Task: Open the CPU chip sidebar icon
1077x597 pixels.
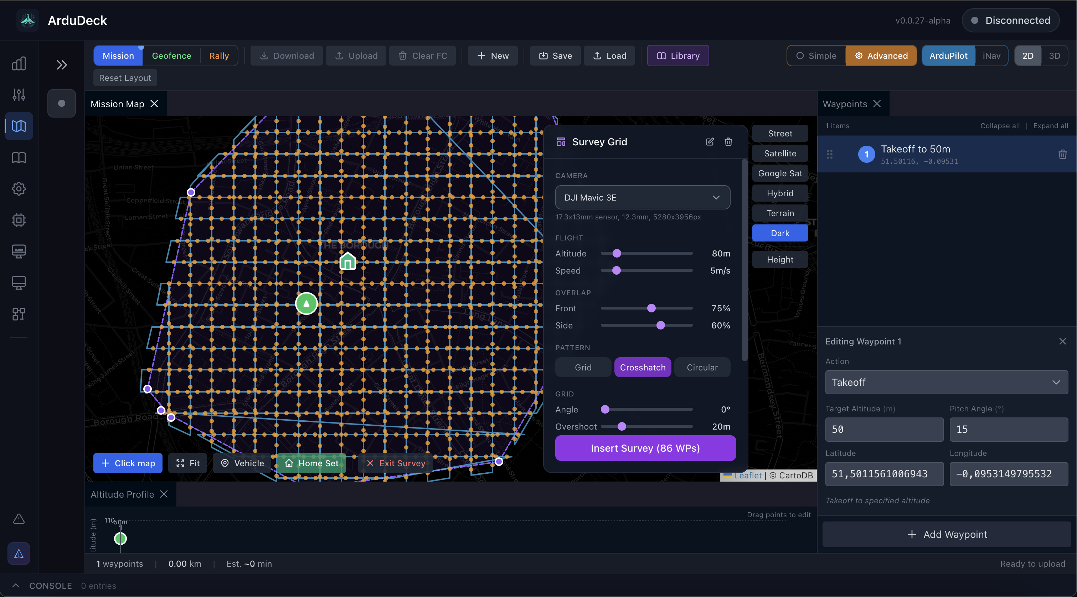Action: pos(19,220)
